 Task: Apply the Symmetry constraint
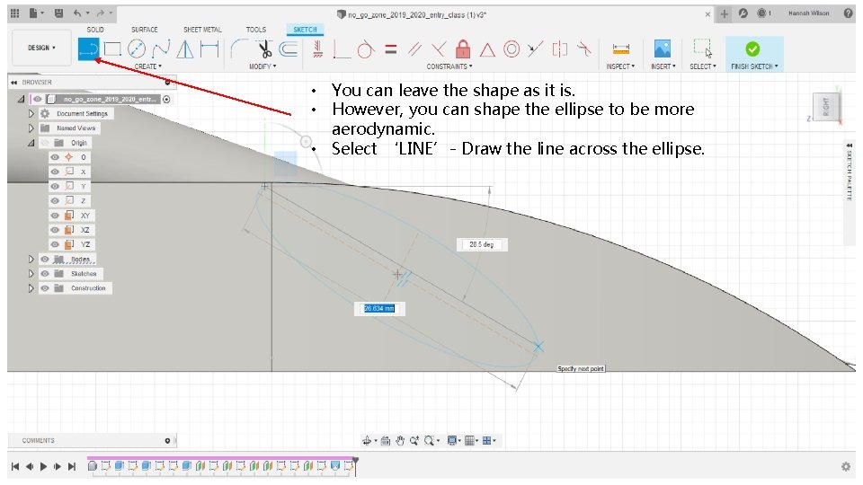pyautogui.click(x=560, y=49)
